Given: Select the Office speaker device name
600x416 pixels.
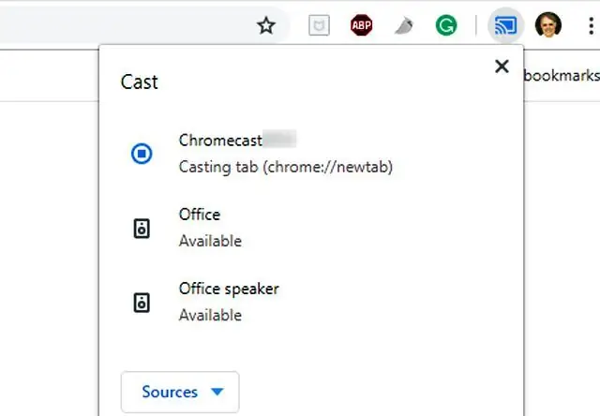Looking at the screenshot, I should click(x=229, y=289).
